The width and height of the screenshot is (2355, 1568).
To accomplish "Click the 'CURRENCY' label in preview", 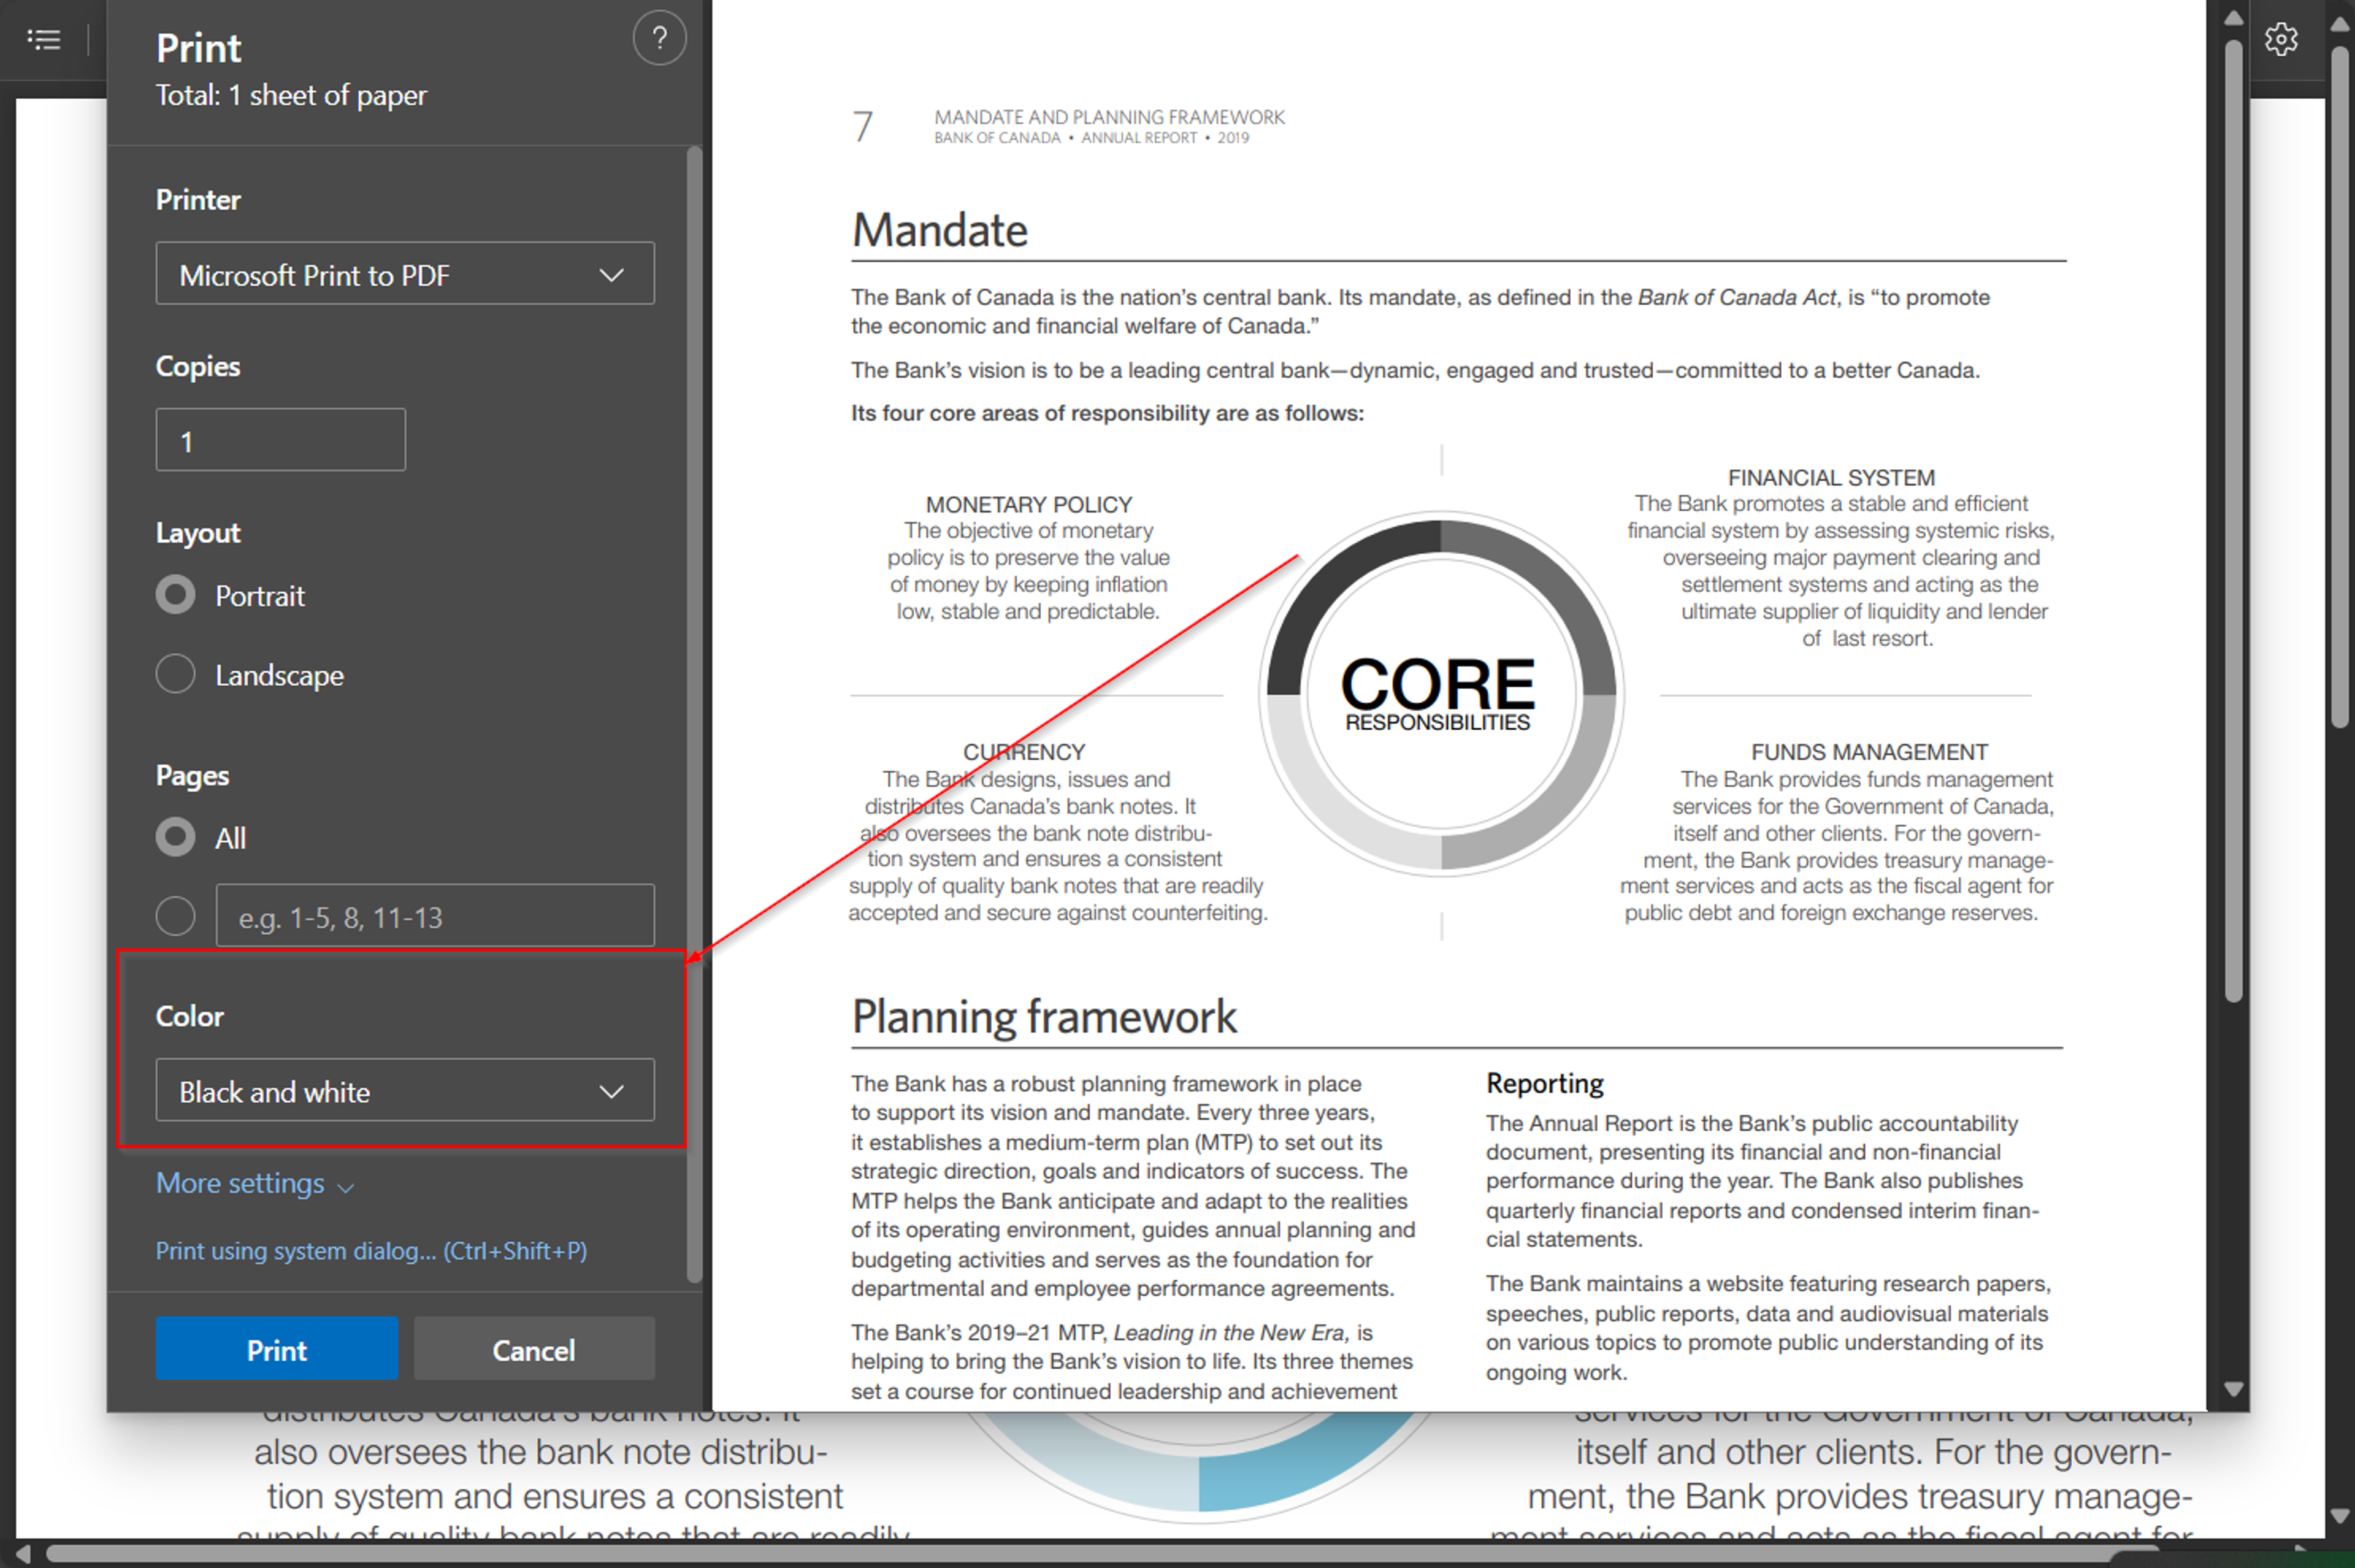I will pos(1024,751).
